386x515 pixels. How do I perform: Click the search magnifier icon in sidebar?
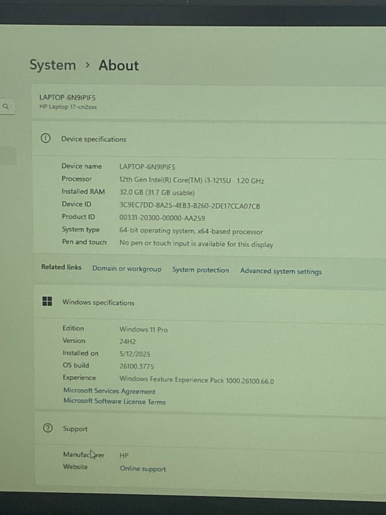pyautogui.click(x=6, y=107)
